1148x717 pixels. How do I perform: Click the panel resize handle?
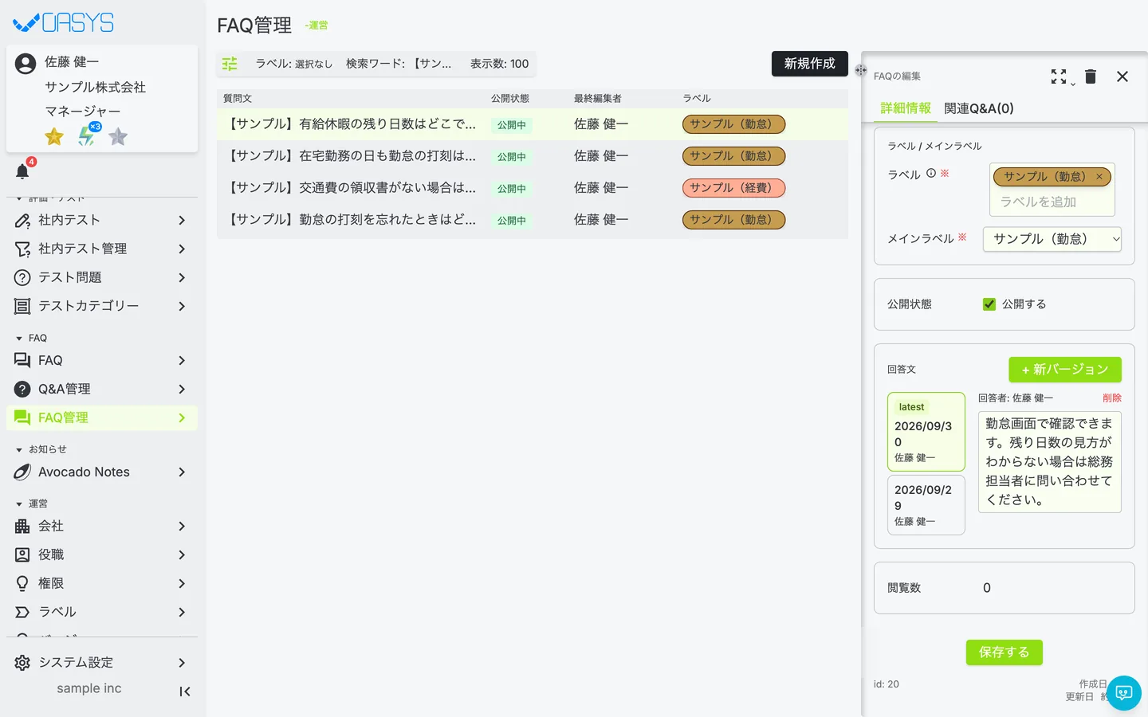pyautogui.click(x=861, y=70)
